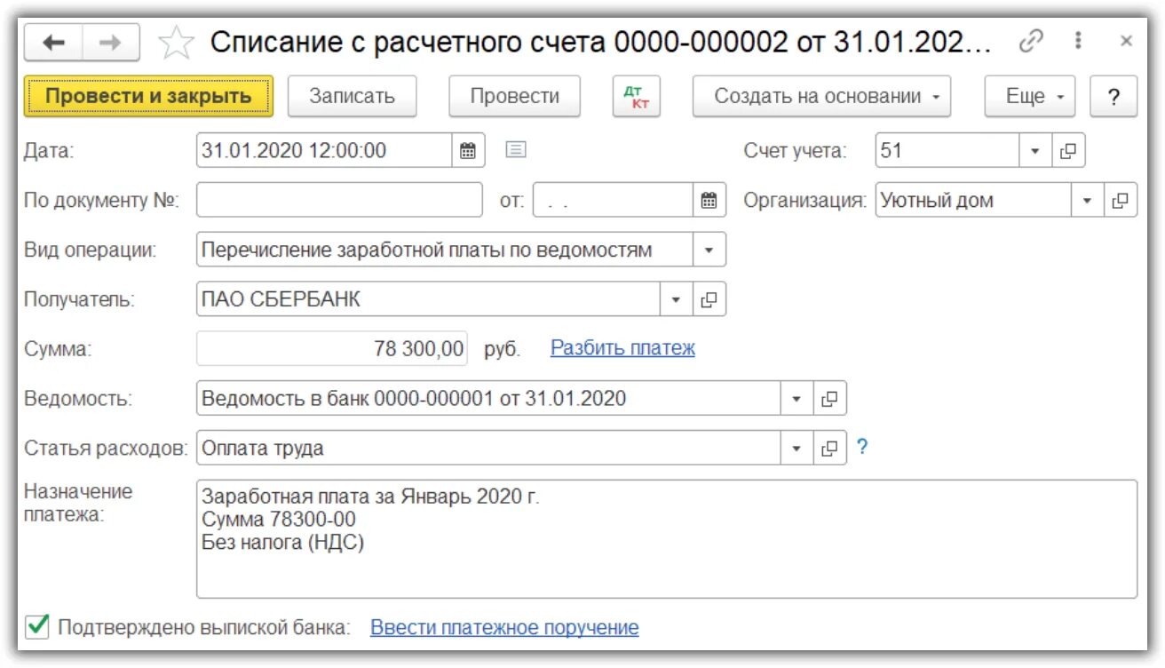Open the Создать на основании menu
The image size is (1165, 668).
[822, 97]
